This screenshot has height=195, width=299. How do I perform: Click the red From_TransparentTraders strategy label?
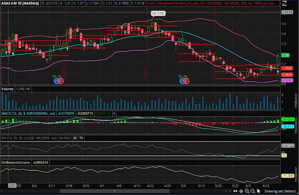[x=213, y=3]
